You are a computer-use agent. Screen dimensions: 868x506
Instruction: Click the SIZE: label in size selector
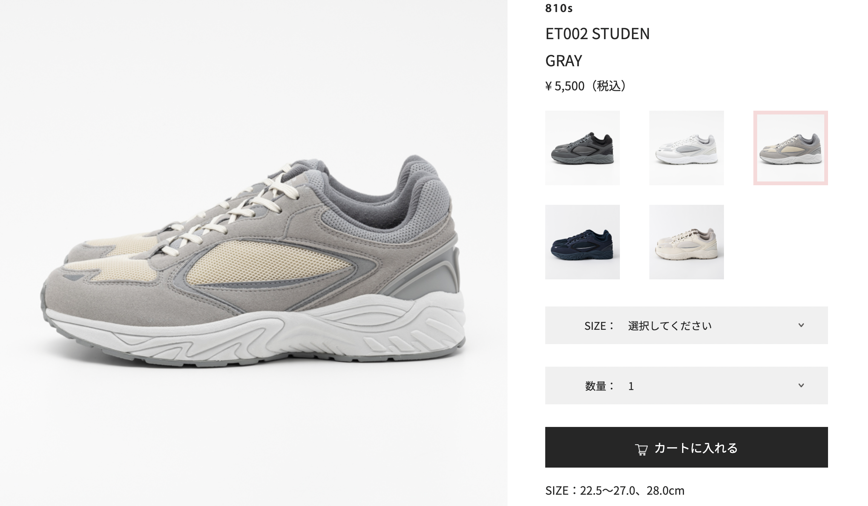[599, 326]
